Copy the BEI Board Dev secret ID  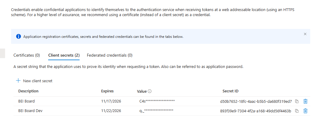pos(297,111)
